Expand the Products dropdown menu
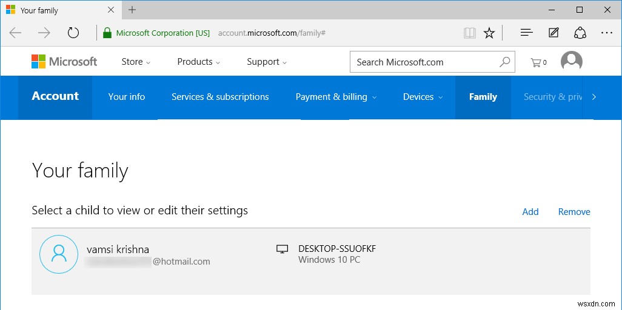Screen dimensions: 622x310 pyautogui.click(x=198, y=62)
